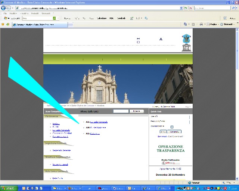The height and width of the screenshot is (191, 239).
Task: Click the scrollbar up arrow
Action: [x=237, y=30]
